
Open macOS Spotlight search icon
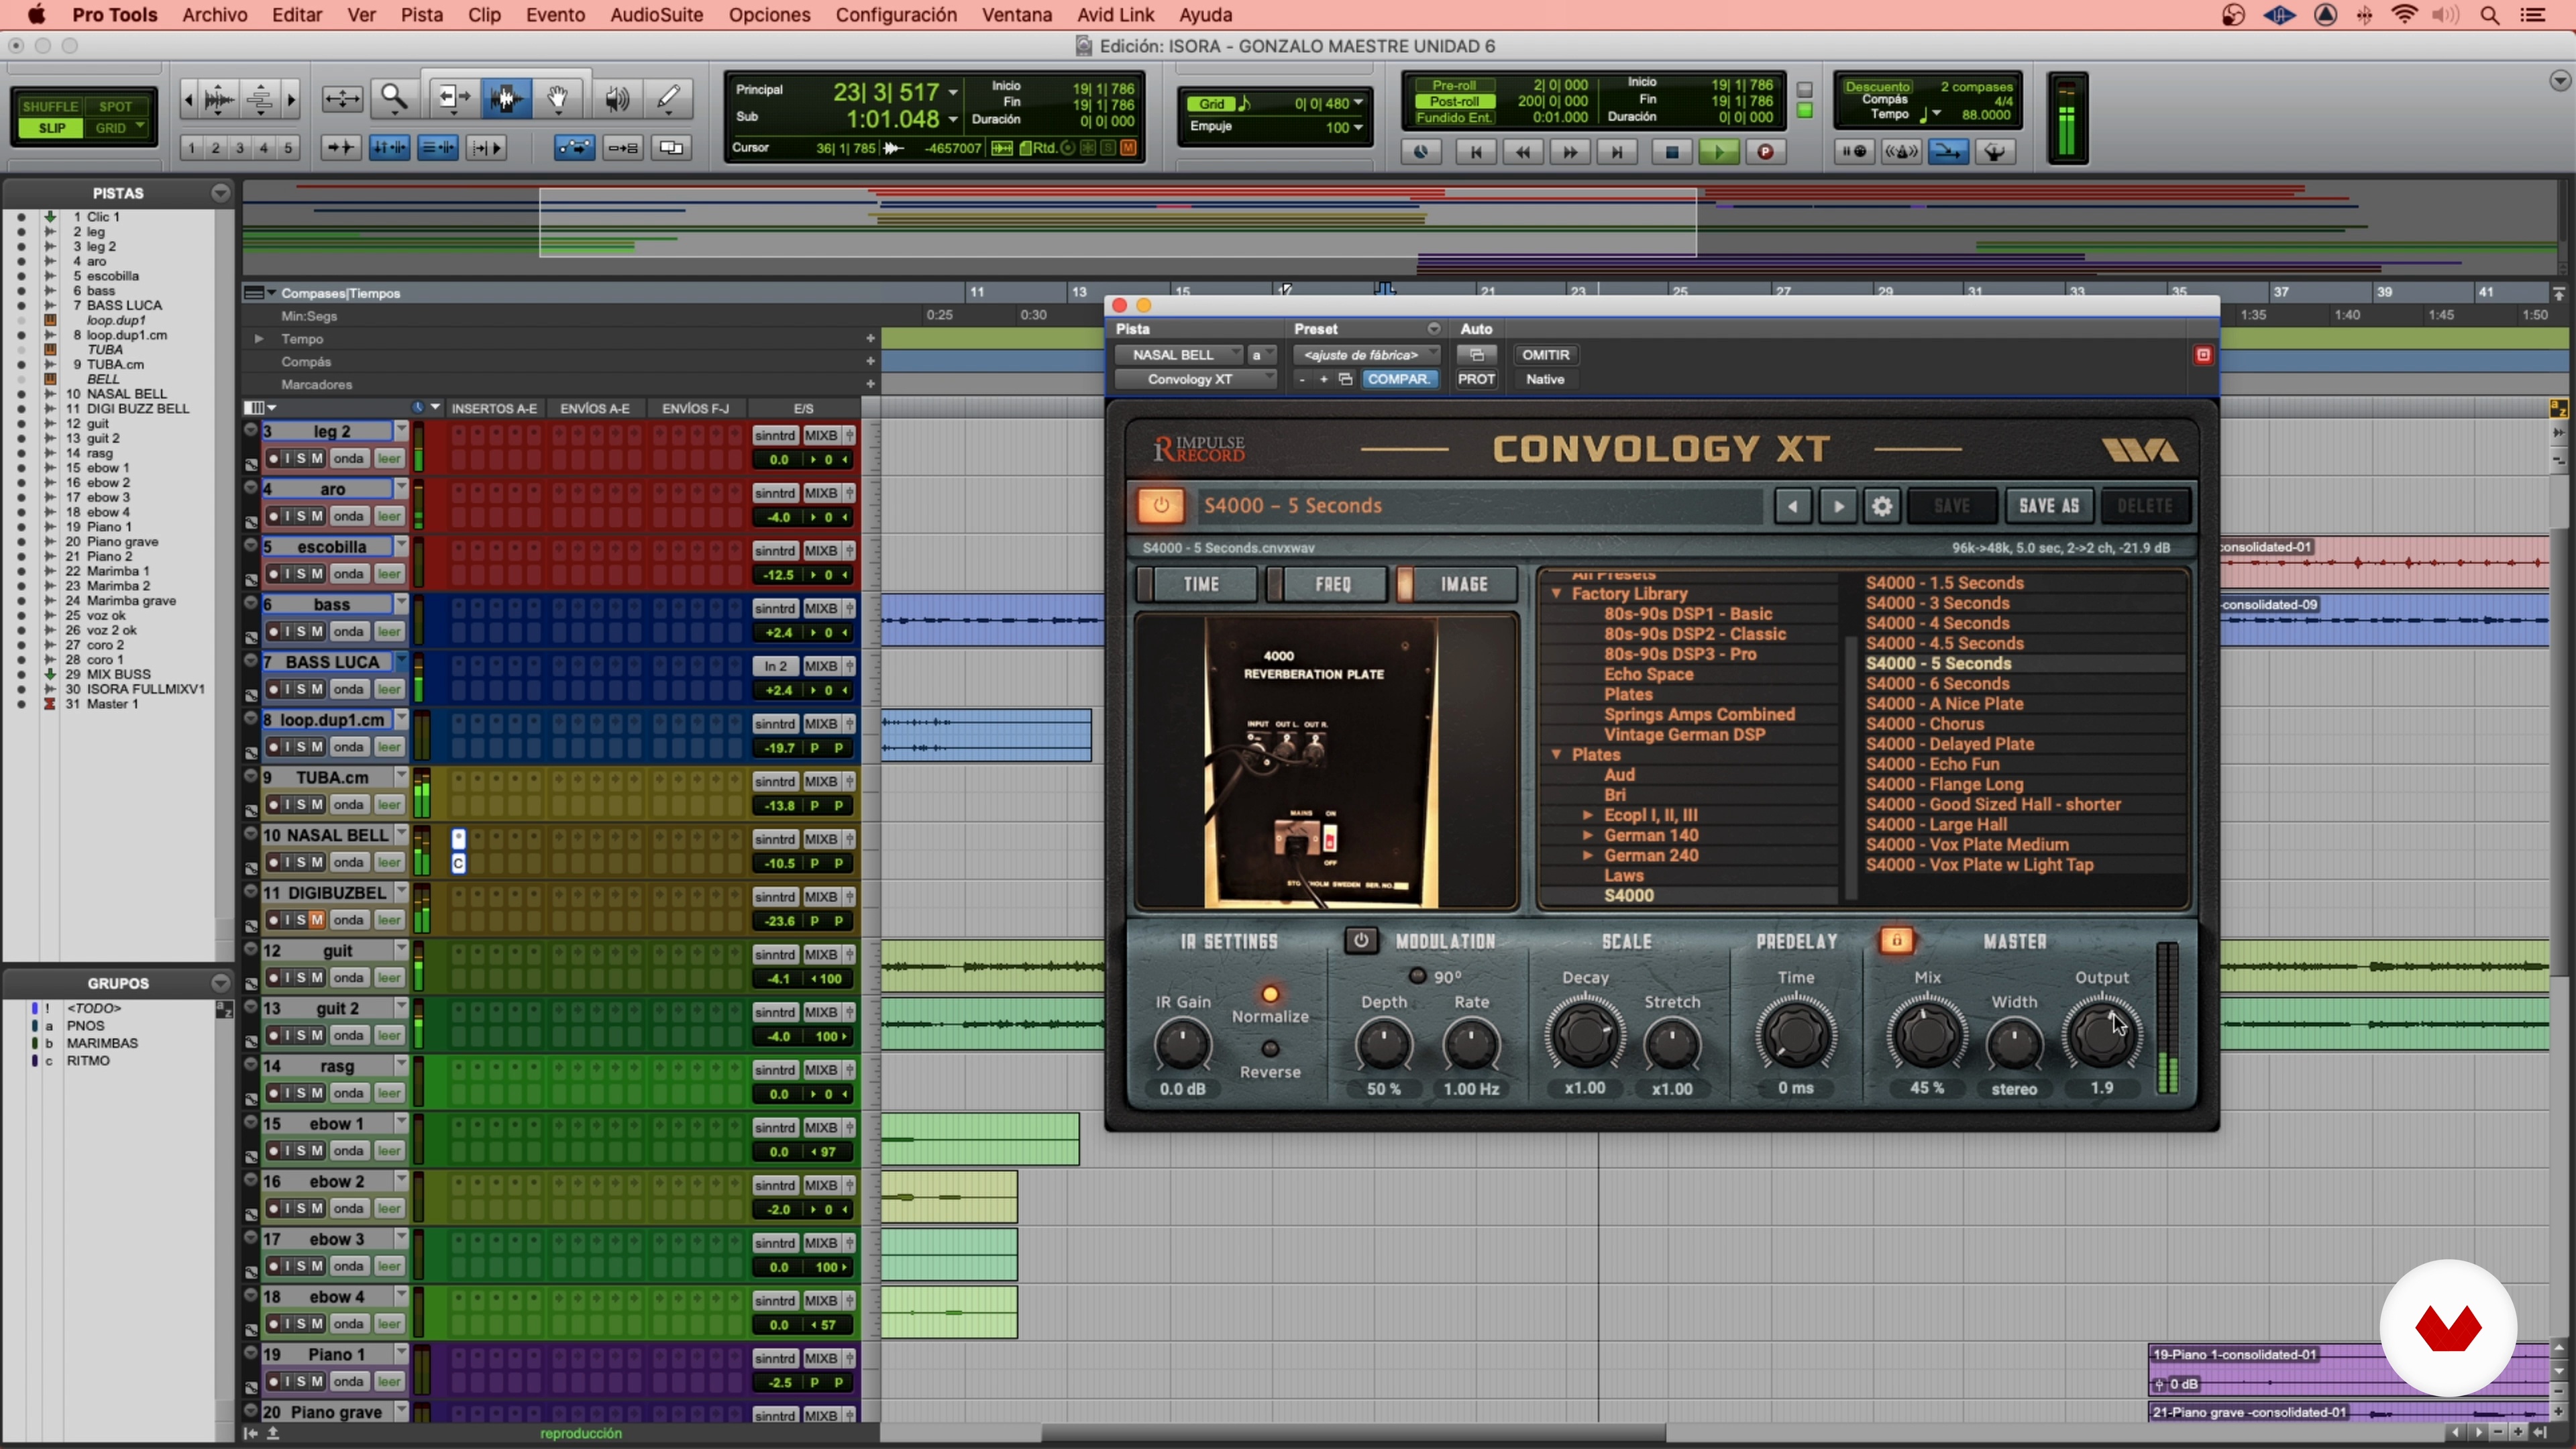coord(2491,15)
